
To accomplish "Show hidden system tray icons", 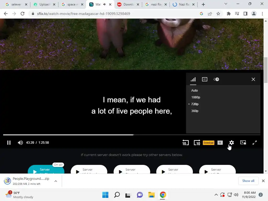I will pos(216,195).
